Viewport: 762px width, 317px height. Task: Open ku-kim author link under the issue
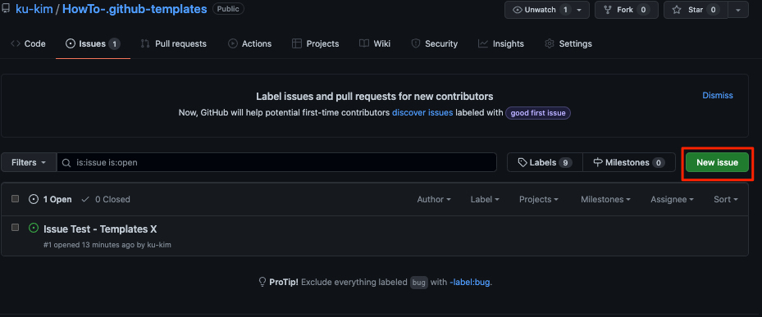pyautogui.click(x=159, y=245)
